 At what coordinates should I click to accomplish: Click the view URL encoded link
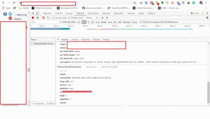coord(109,67)
